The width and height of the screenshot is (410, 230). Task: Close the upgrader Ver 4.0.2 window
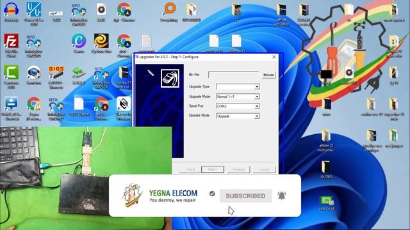click(274, 57)
